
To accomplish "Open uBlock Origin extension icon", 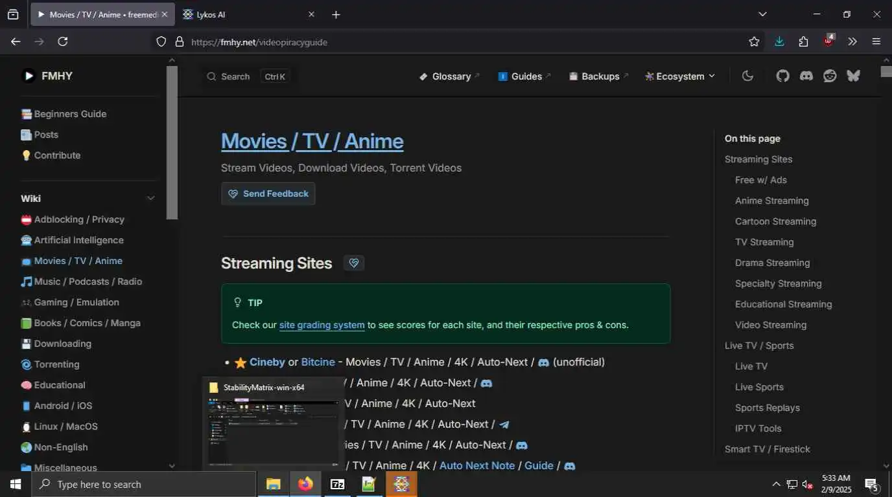I will 828,40.
